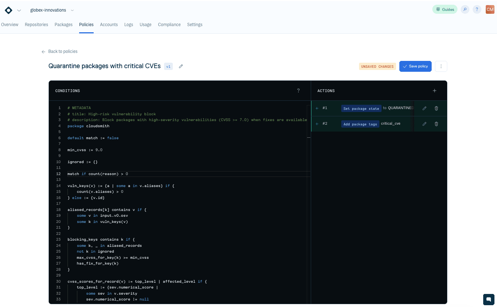Open the help question-mark icon in header
This screenshot has height=307, width=497.
pos(477,9)
